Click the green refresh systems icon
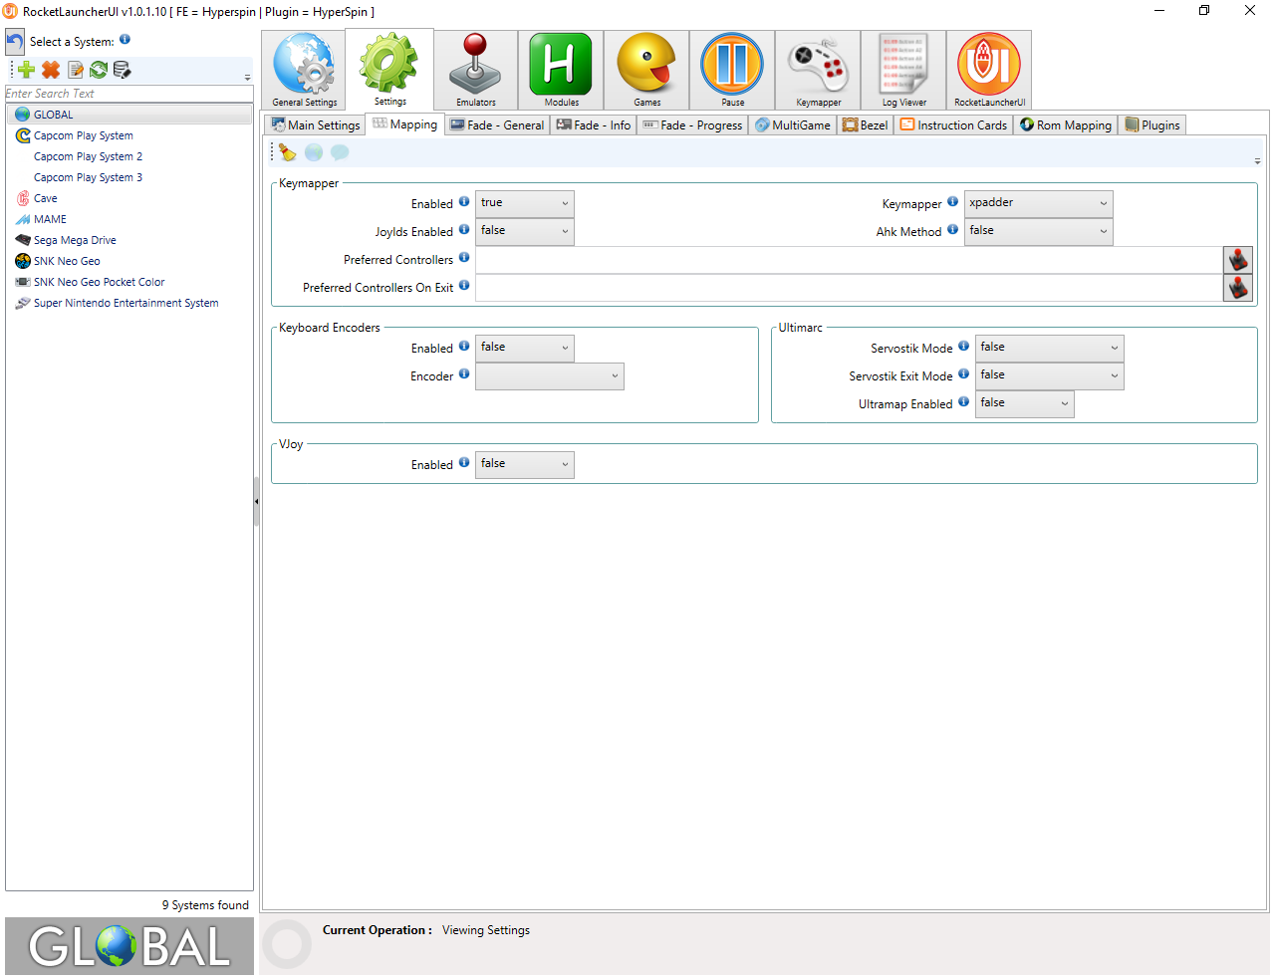This screenshot has height=980, width=1275. tap(99, 70)
